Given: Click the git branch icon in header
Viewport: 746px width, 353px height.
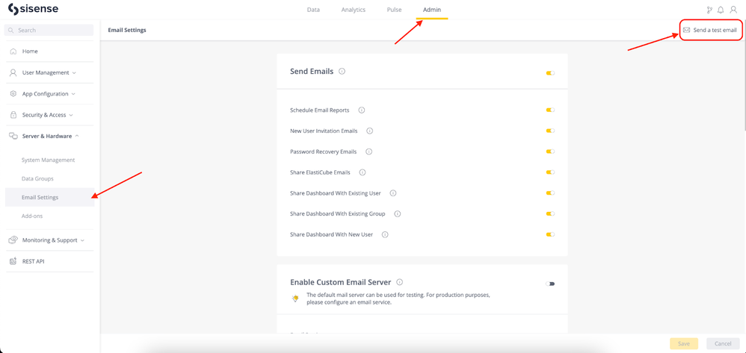Looking at the screenshot, I should pyautogui.click(x=709, y=10).
